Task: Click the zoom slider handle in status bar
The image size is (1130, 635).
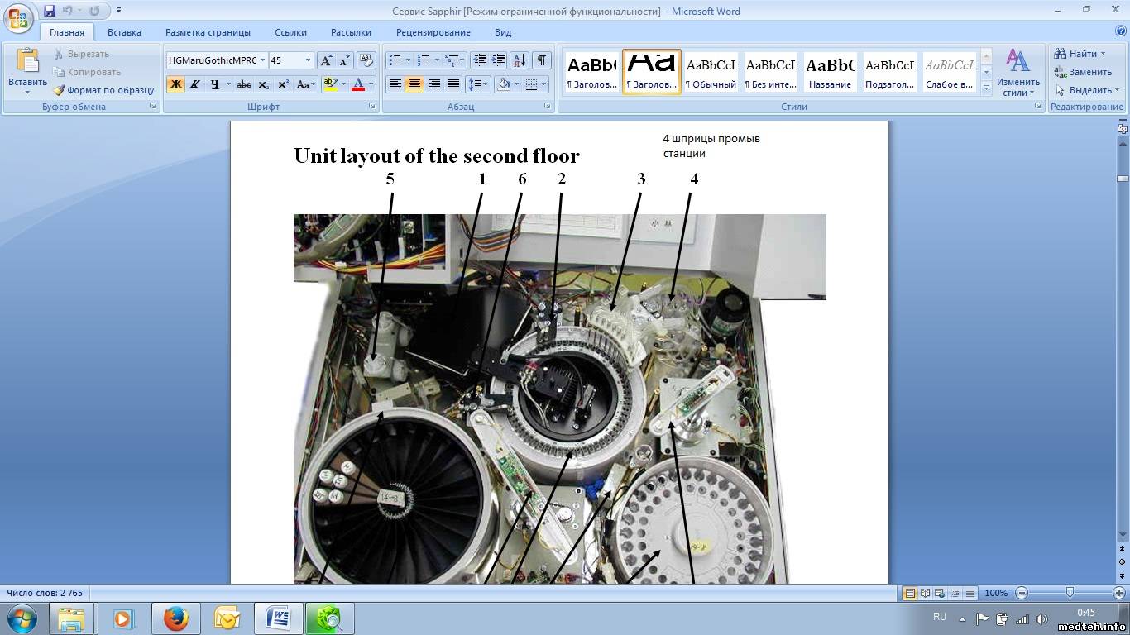Action: (x=1070, y=593)
